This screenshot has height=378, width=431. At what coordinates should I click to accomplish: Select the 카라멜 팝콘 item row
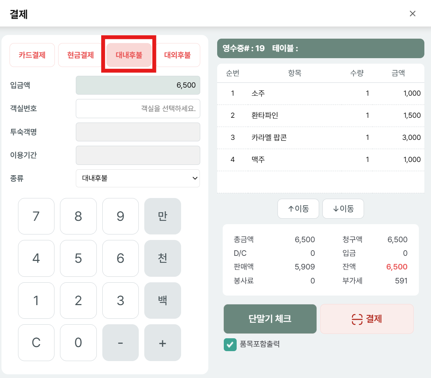tap(319, 138)
